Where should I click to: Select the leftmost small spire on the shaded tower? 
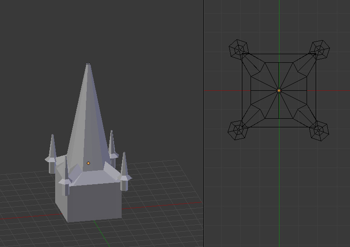[52, 154]
